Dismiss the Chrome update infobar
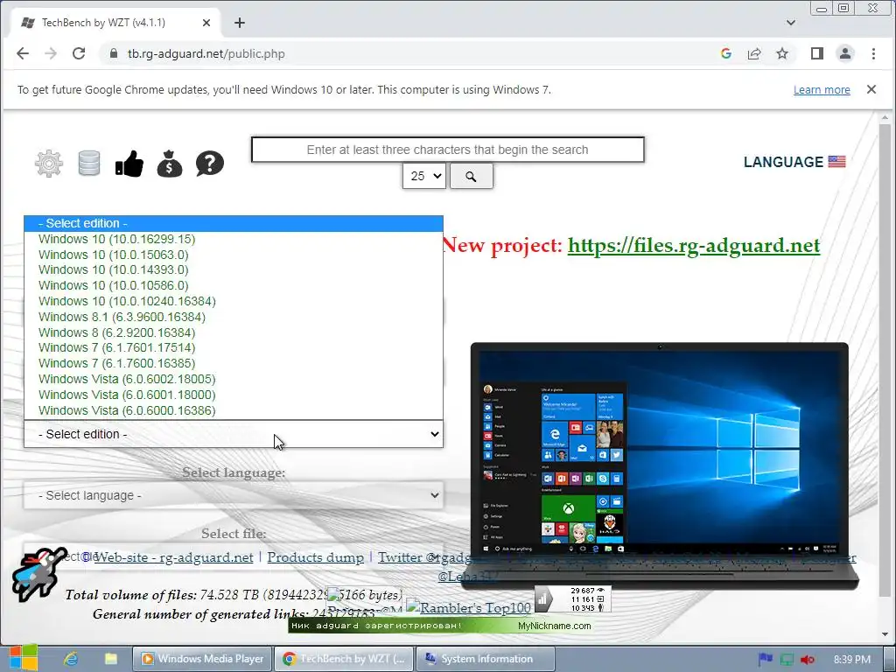896x672 pixels. [871, 89]
